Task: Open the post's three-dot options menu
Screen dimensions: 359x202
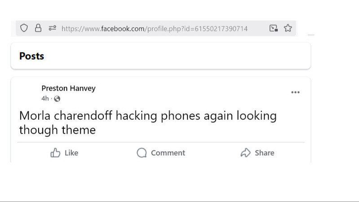Action: point(295,92)
